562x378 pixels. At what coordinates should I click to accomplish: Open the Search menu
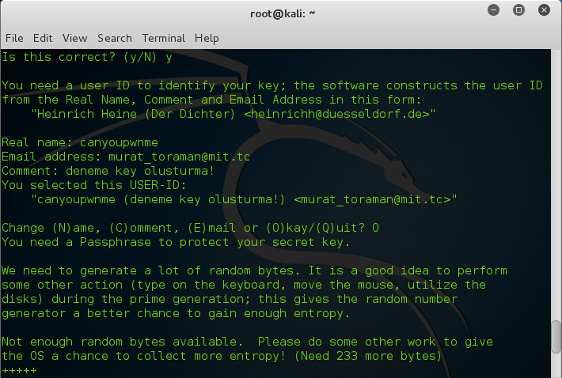point(115,38)
